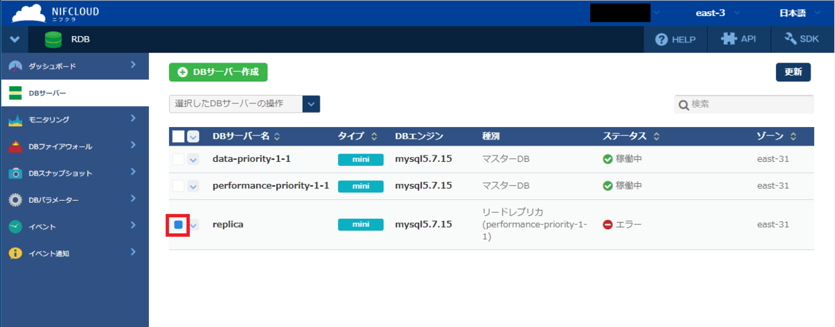Click the ダッシュボード gauge icon
This screenshot has width=835, height=327.
click(x=15, y=66)
